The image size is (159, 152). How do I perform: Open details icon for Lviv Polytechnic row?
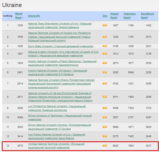pos(105,108)
